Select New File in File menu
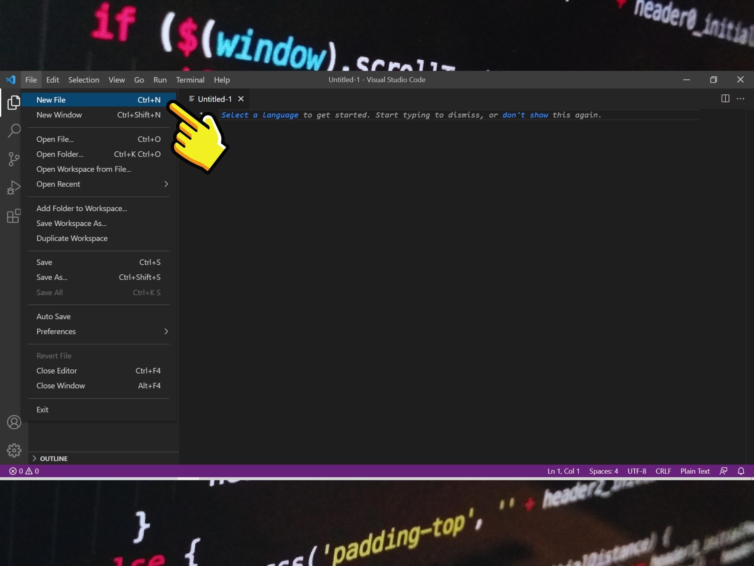 (98, 100)
